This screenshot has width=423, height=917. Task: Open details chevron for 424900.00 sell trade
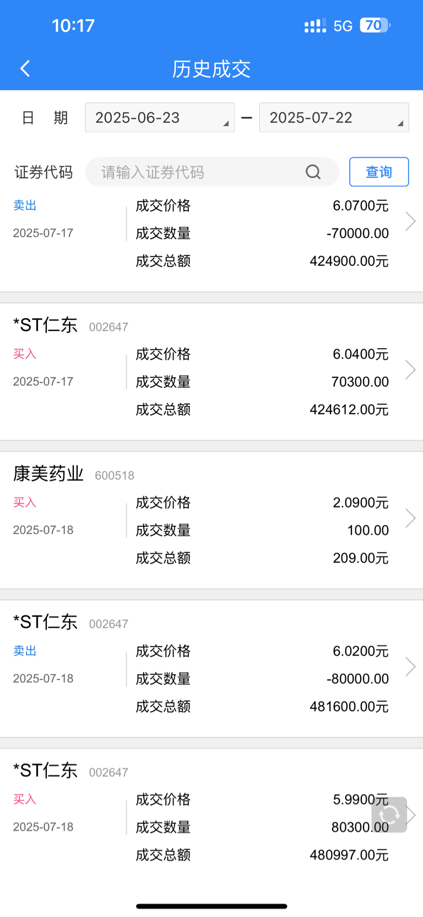410,221
